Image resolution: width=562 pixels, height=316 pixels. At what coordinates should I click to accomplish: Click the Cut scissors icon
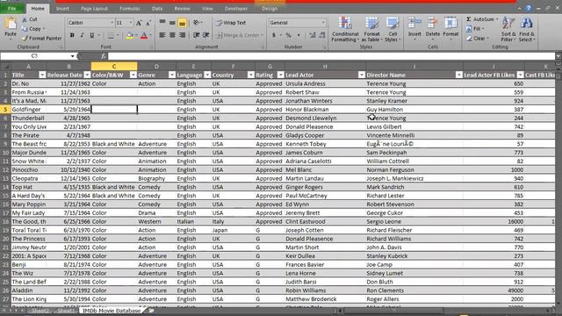click(25, 19)
